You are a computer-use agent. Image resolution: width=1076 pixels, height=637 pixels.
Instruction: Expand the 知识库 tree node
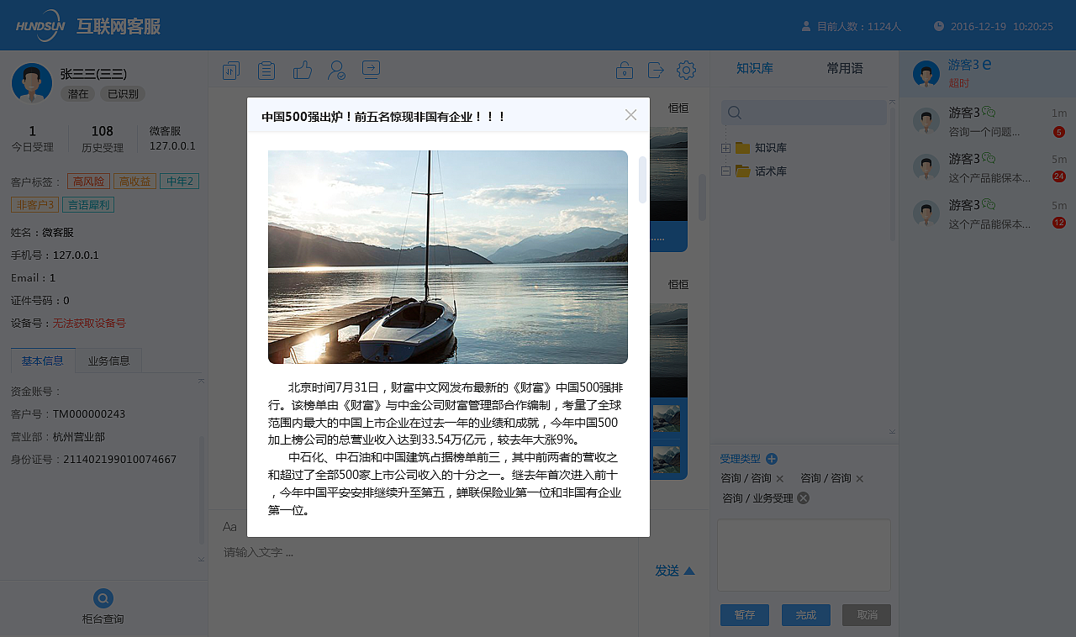point(724,147)
